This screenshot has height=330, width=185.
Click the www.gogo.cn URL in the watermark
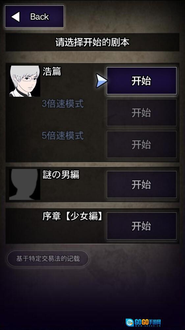pyautogui.click(x=147, y=326)
